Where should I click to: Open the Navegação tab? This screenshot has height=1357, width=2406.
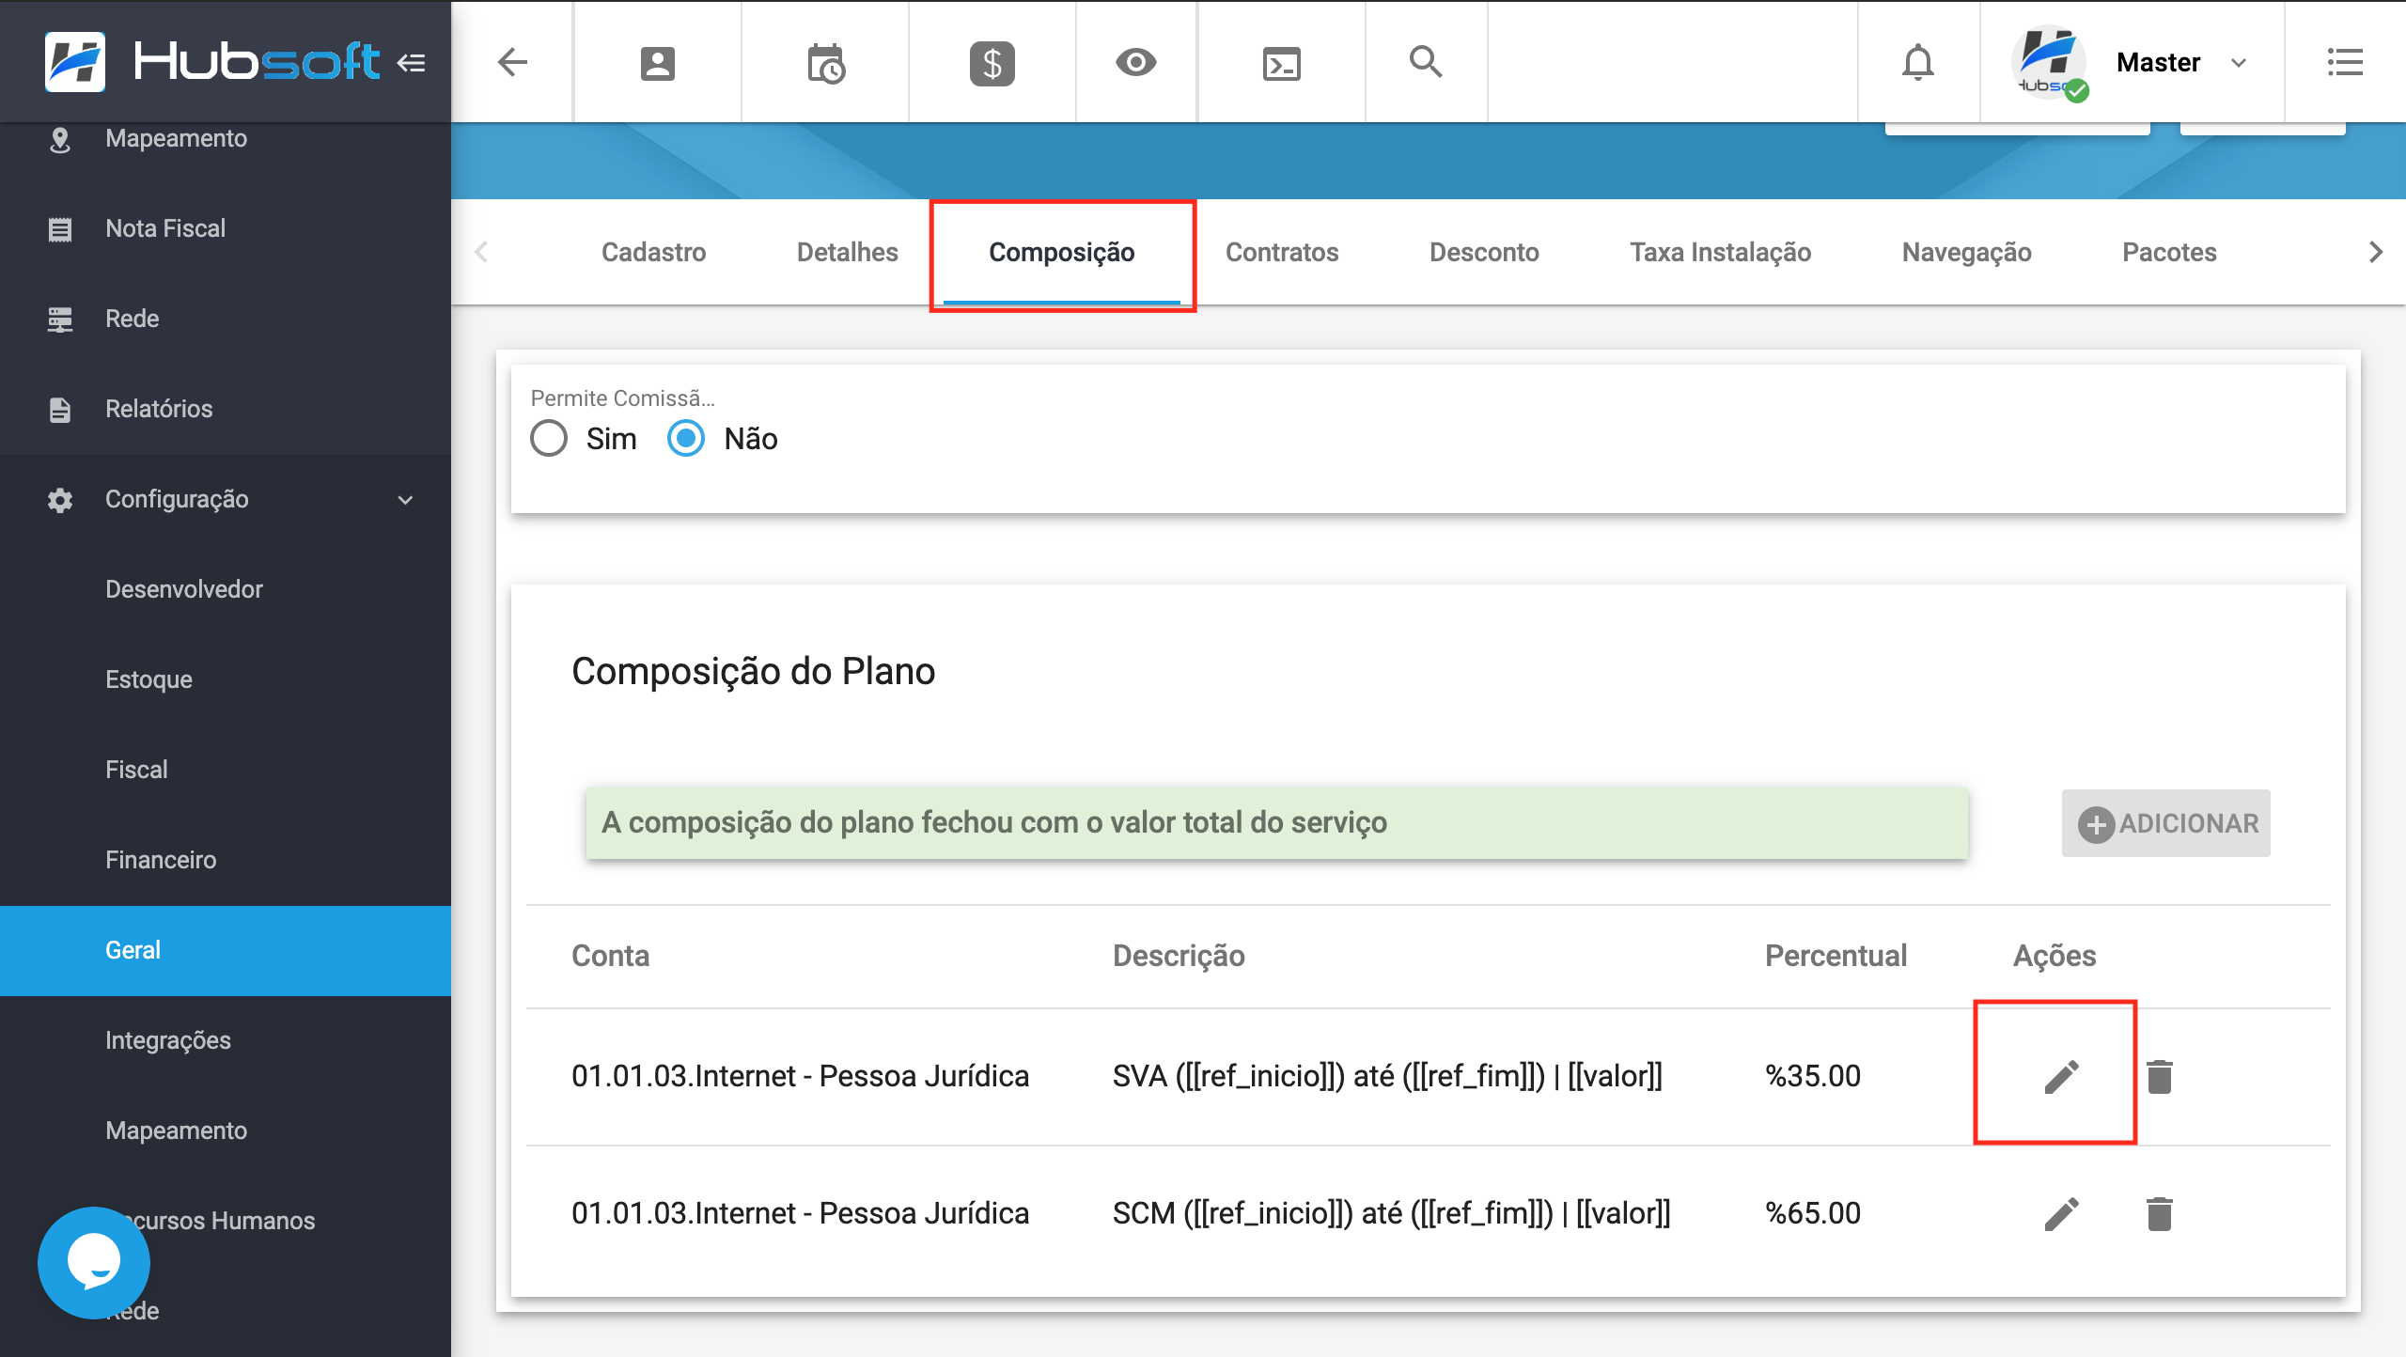click(x=1966, y=252)
